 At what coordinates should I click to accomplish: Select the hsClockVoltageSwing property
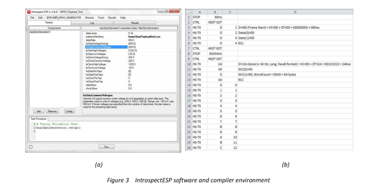click(x=97, y=58)
